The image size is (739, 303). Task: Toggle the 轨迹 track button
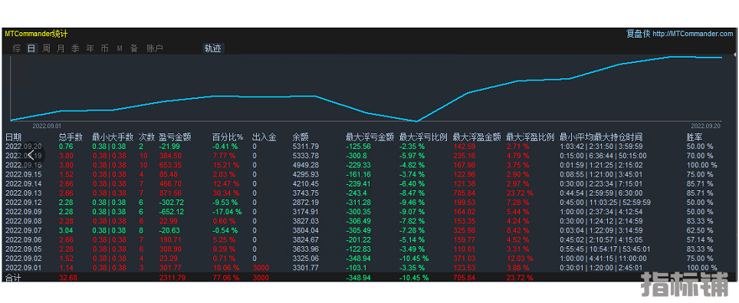[212, 48]
